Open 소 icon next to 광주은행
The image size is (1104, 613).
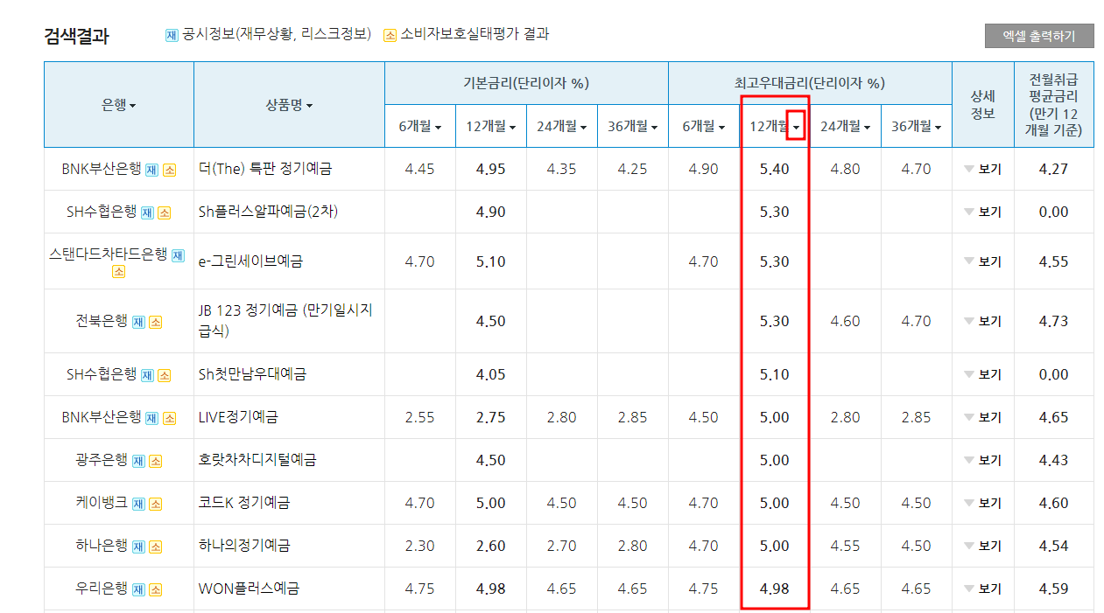coord(156,461)
